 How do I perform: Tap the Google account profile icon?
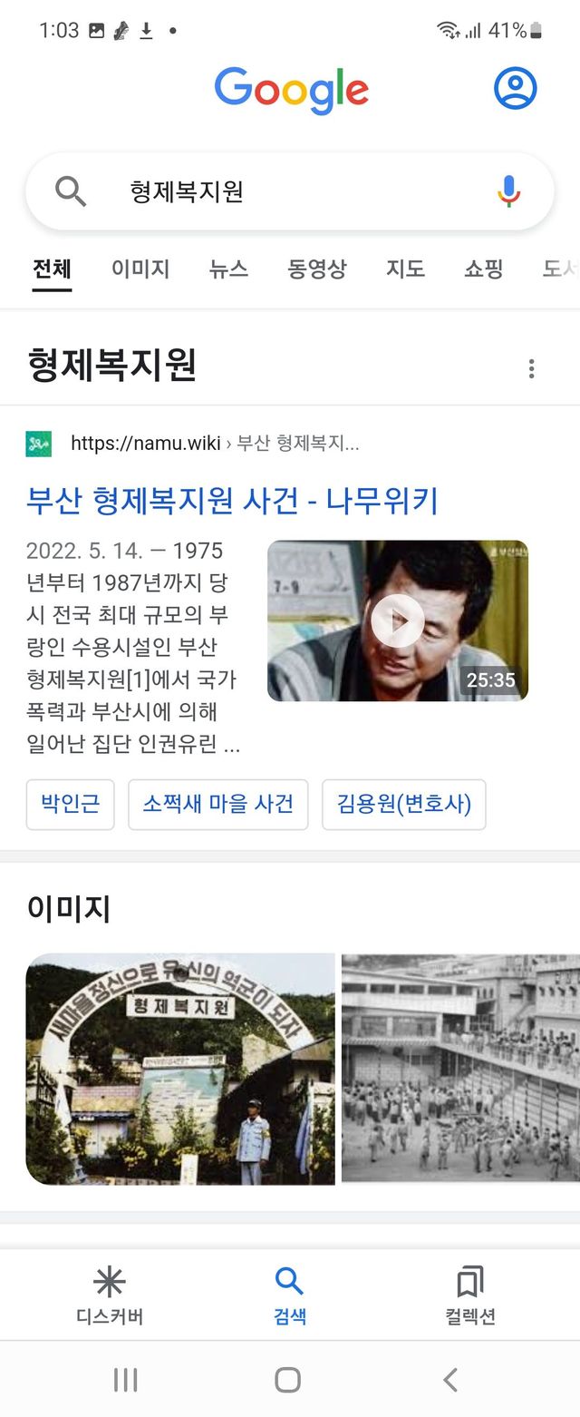516,88
